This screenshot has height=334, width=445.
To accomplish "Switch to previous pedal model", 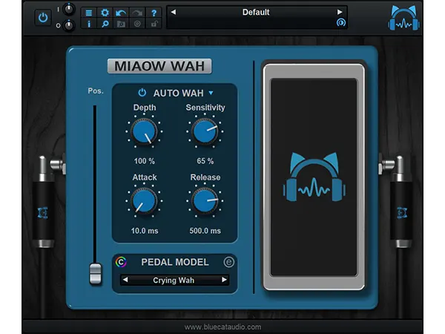I will [x=125, y=281].
